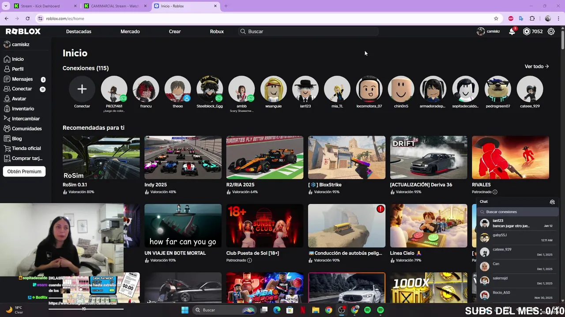Open Microsoft Edge from the taskbar
This screenshot has height=317, width=565.
pyautogui.click(x=277, y=310)
